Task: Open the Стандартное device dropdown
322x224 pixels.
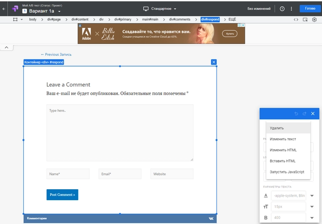Action: [x=160, y=9]
